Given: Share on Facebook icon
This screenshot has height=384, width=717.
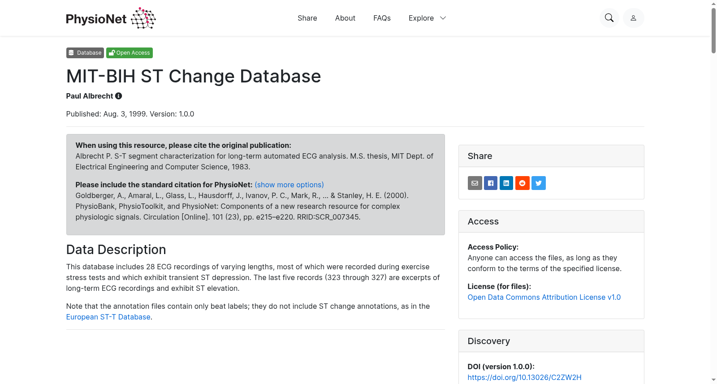Looking at the screenshot, I should [491, 183].
